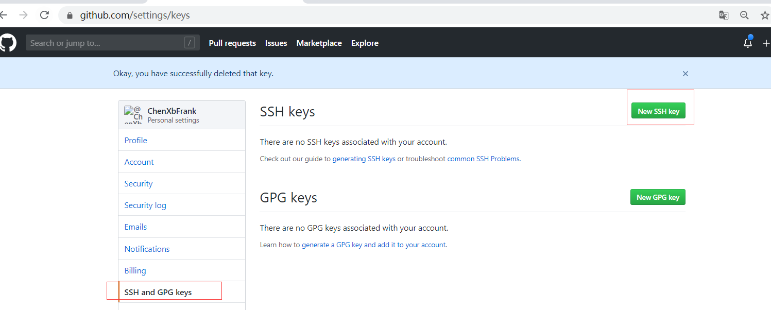Image resolution: width=771 pixels, height=310 pixels.
Task: Select Notifications in settings sidebar
Action: 182,249
